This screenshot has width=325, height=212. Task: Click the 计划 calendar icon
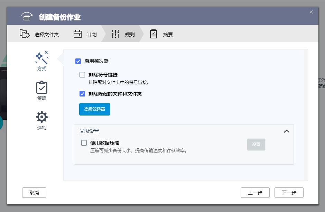pos(78,34)
